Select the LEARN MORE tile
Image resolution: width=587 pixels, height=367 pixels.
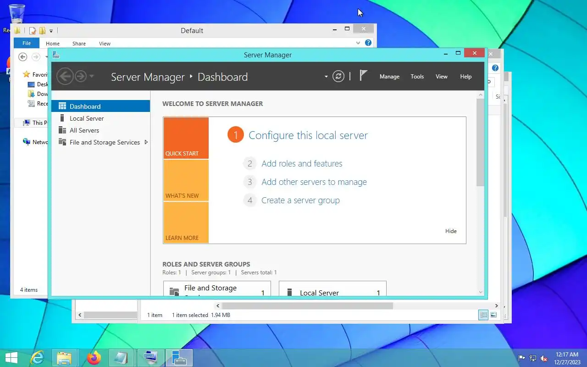click(x=186, y=222)
